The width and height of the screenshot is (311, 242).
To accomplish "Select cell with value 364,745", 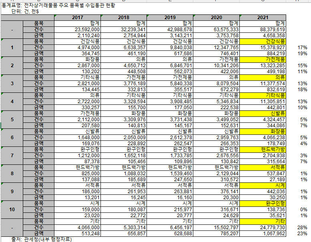I will click(x=77, y=54).
